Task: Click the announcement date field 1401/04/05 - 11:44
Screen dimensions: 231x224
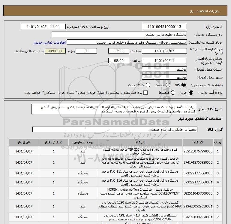Action: coord(43,26)
